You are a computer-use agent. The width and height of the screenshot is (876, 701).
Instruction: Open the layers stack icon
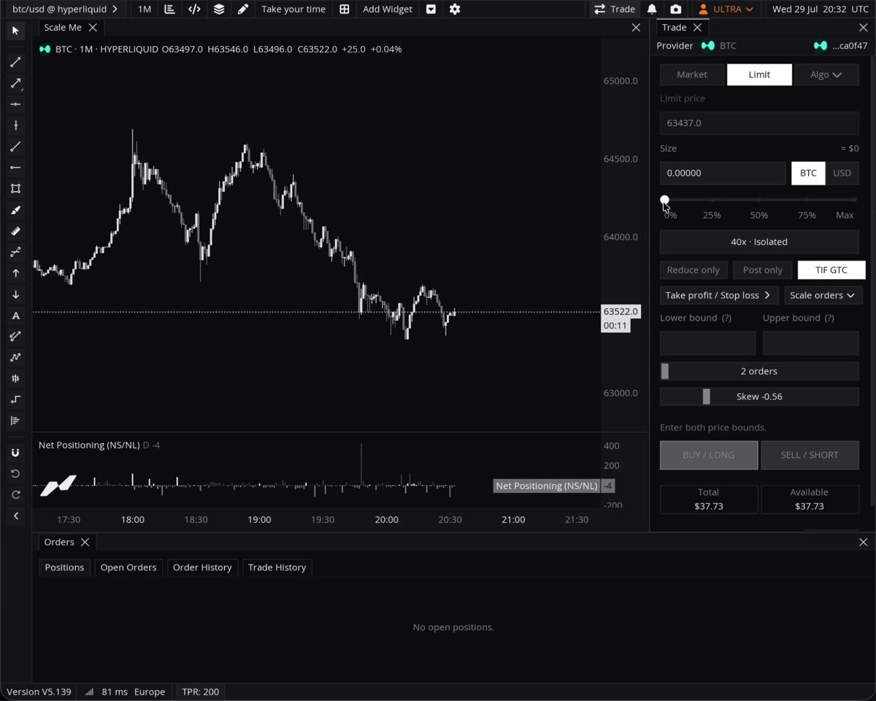pyautogui.click(x=219, y=9)
